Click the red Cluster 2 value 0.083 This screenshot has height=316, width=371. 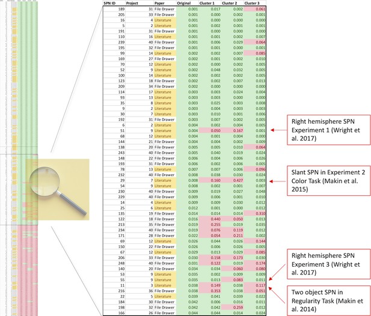(233, 280)
